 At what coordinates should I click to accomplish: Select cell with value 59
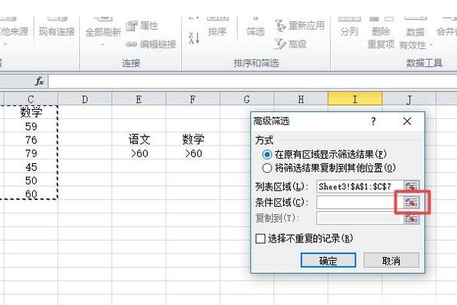(x=31, y=126)
